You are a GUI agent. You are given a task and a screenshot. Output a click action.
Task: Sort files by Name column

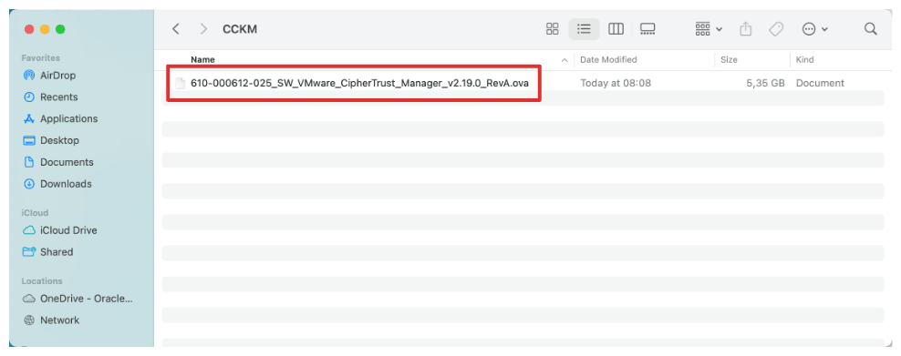(x=202, y=59)
